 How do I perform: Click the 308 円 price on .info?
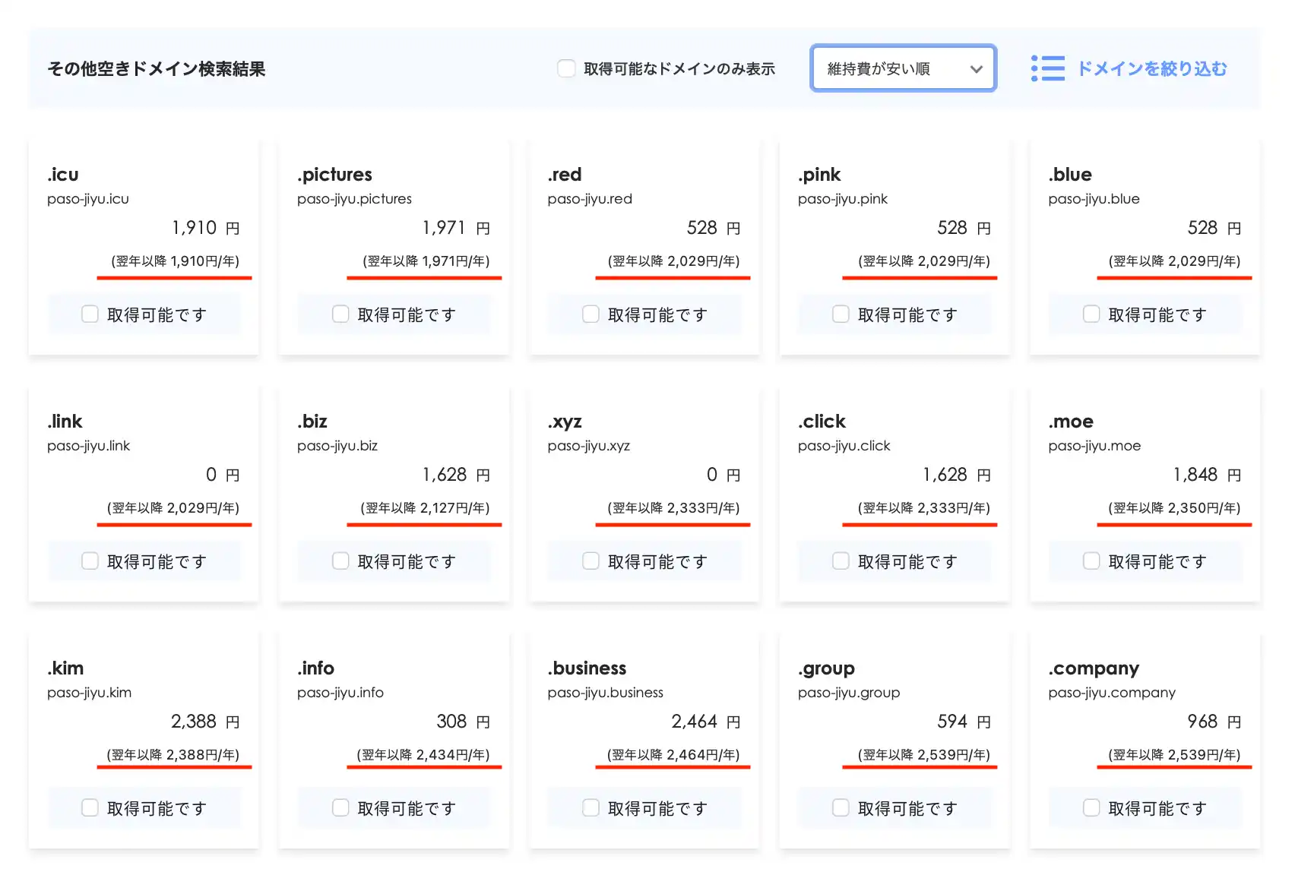pos(463,722)
